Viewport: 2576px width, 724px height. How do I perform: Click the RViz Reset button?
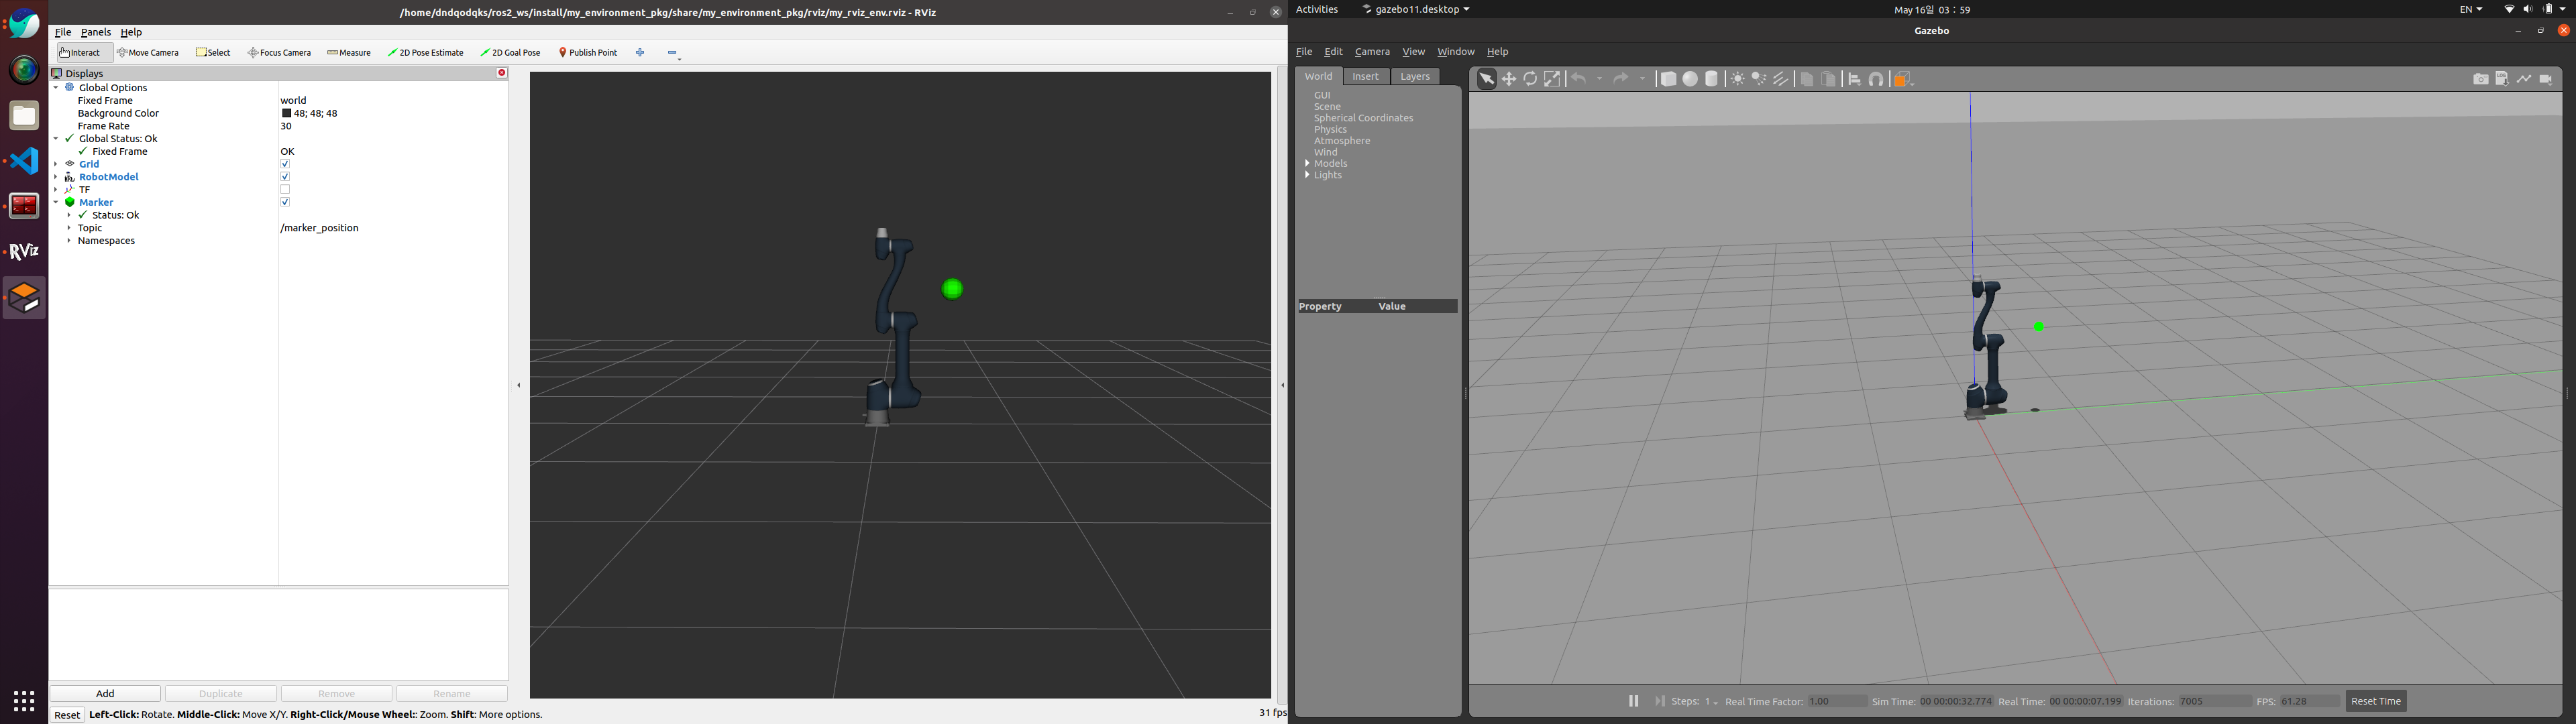(x=67, y=715)
